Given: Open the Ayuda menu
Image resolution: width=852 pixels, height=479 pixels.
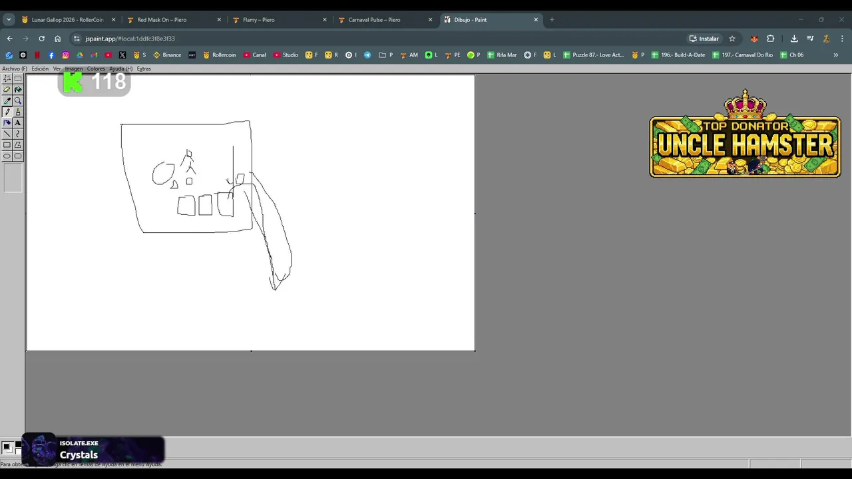Looking at the screenshot, I should click(121, 69).
